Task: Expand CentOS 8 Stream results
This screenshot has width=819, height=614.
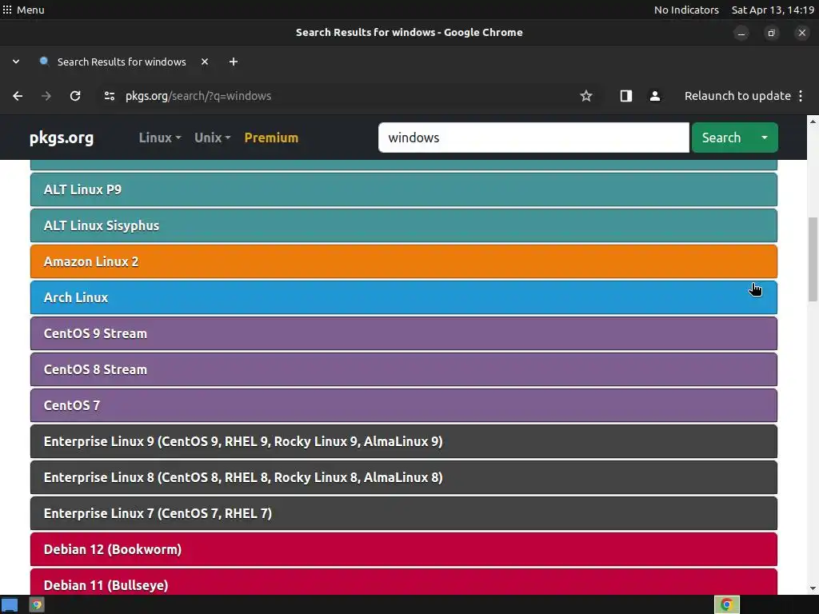Action: pos(404,369)
